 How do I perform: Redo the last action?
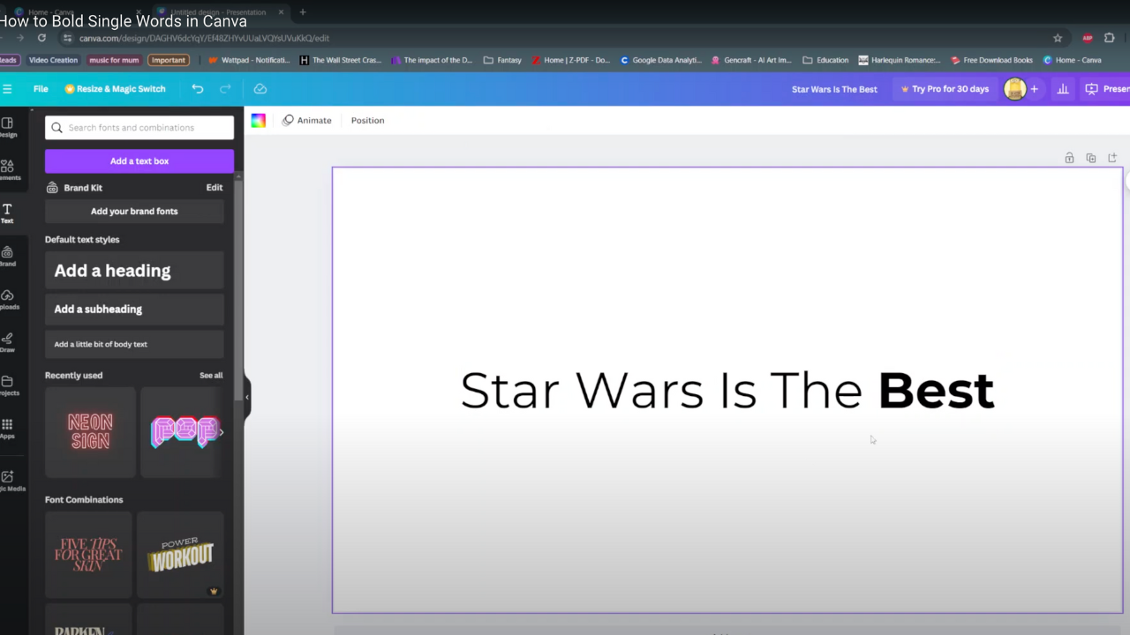pos(225,89)
